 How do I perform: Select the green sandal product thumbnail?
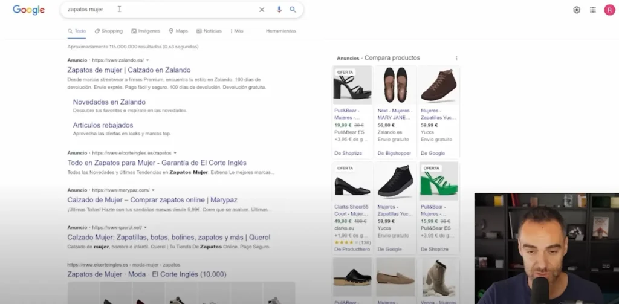[439, 181]
